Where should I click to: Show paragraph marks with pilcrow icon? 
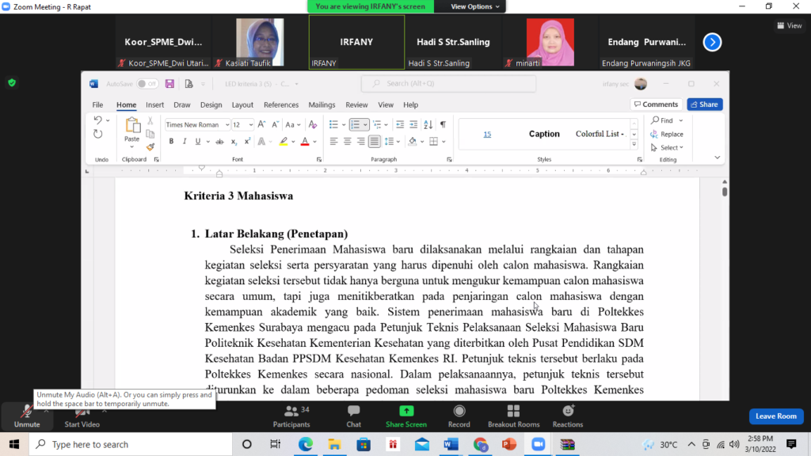coord(443,124)
